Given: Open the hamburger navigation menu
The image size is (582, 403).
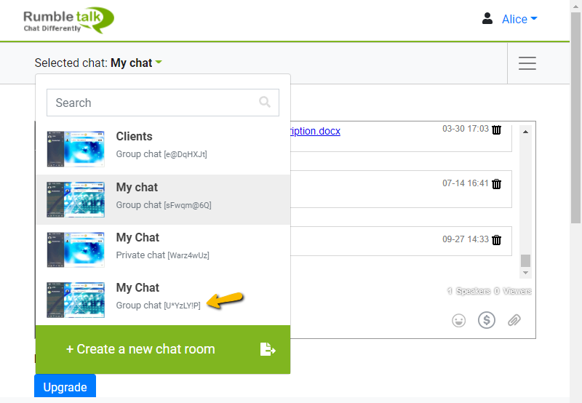Looking at the screenshot, I should tap(527, 63).
